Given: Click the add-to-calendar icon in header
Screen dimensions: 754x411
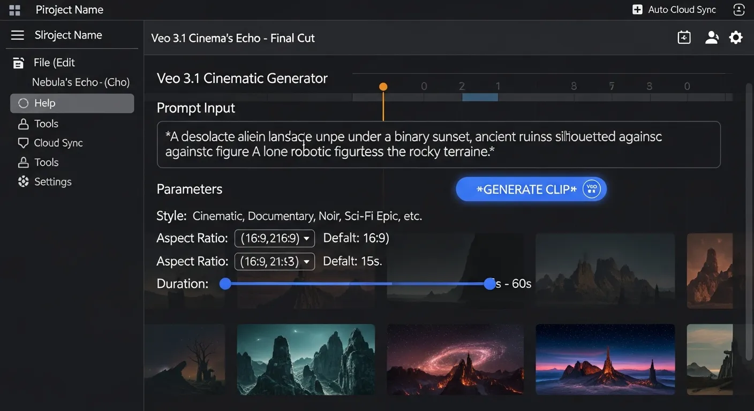Looking at the screenshot, I should tap(684, 37).
